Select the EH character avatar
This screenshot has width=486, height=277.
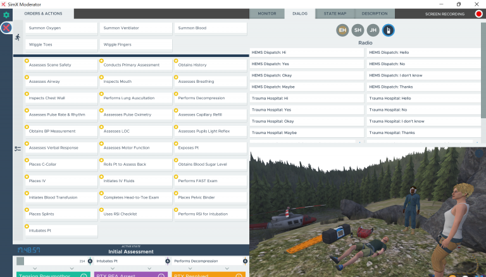coord(342,30)
